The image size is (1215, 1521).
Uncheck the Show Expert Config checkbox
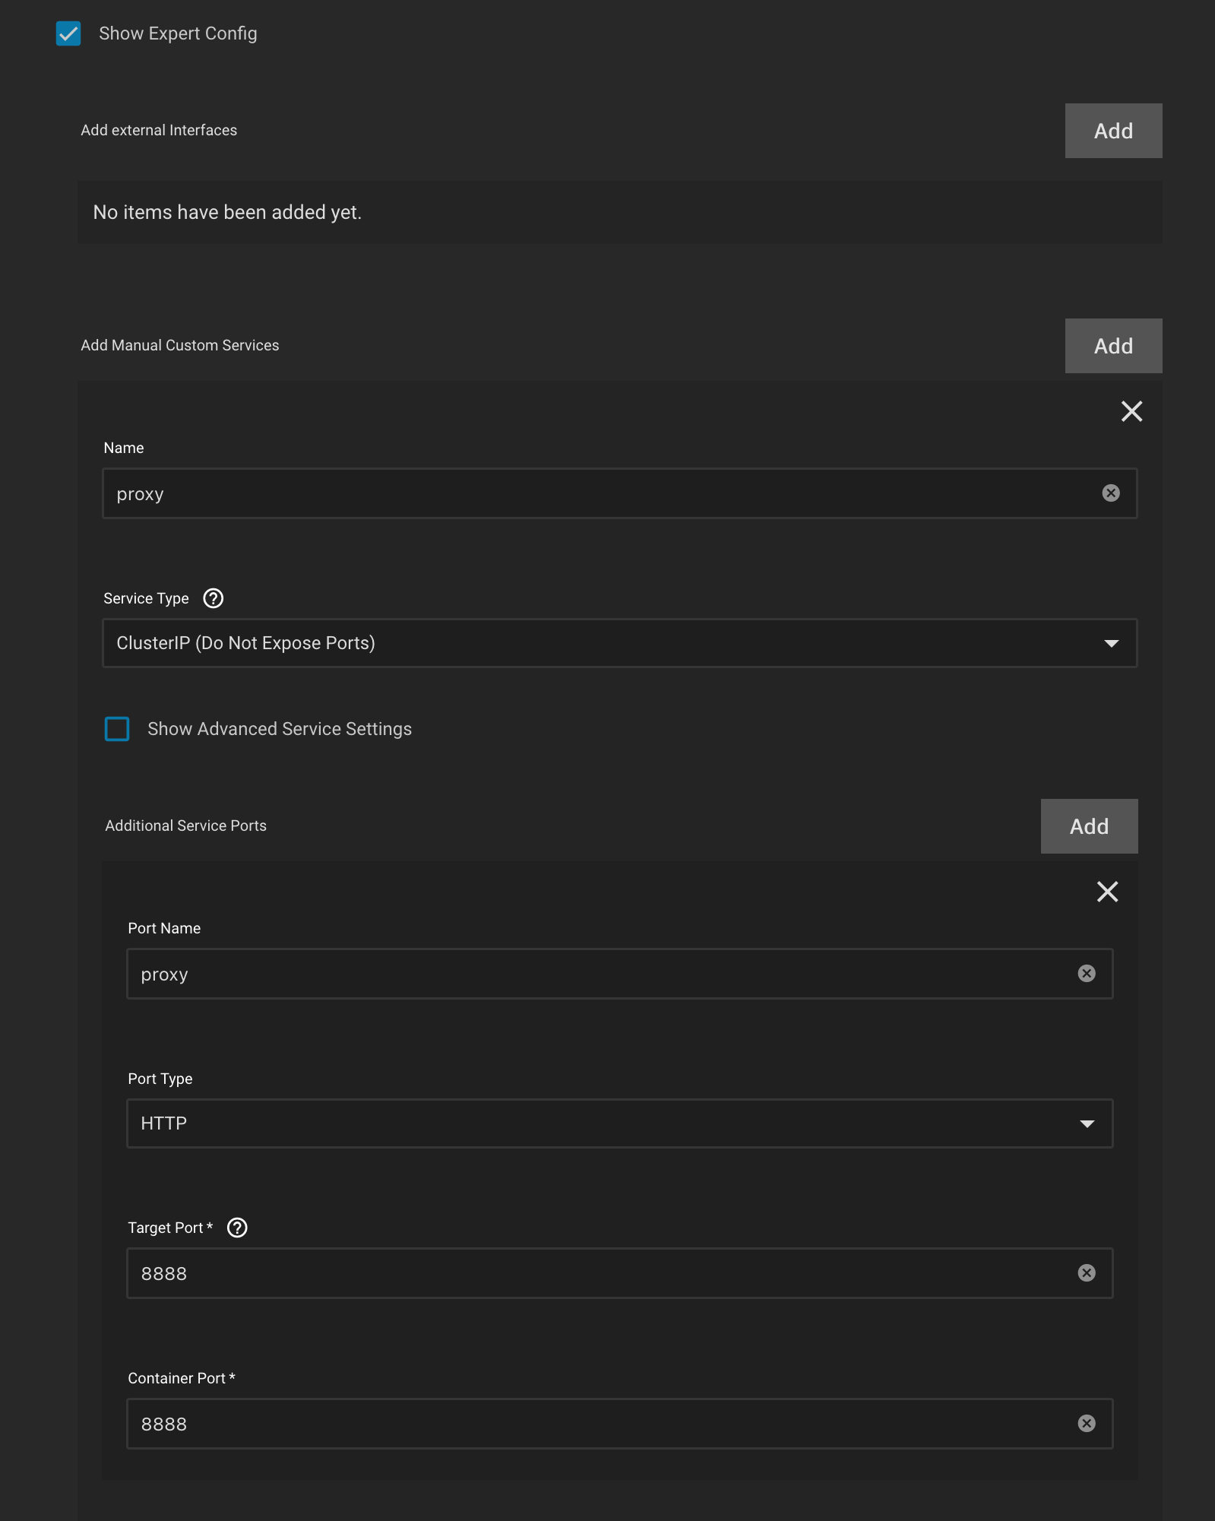pyautogui.click(x=68, y=33)
